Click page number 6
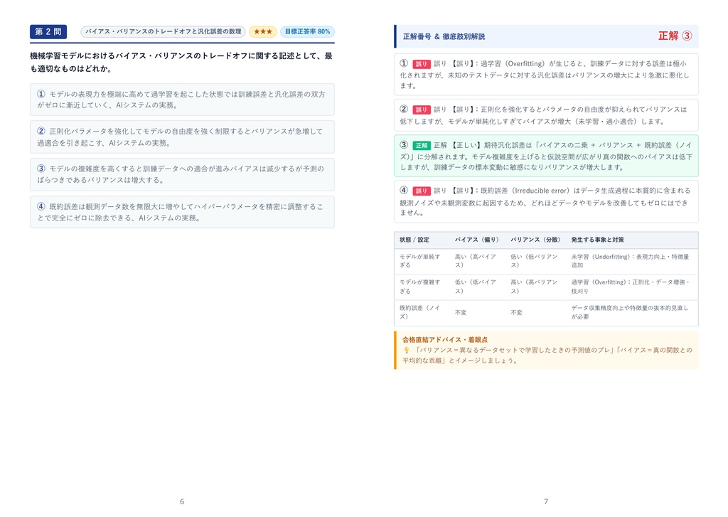Image resolution: width=728 pixels, height=517 pixels. click(182, 501)
